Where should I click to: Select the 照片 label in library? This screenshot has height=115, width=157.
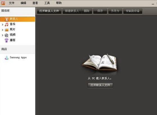coord(13,30)
